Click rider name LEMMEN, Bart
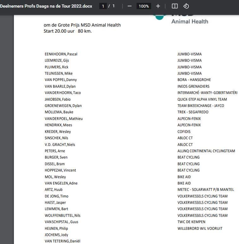Image resolution: width=239 pixels, height=244 pixels. tap(56, 209)
